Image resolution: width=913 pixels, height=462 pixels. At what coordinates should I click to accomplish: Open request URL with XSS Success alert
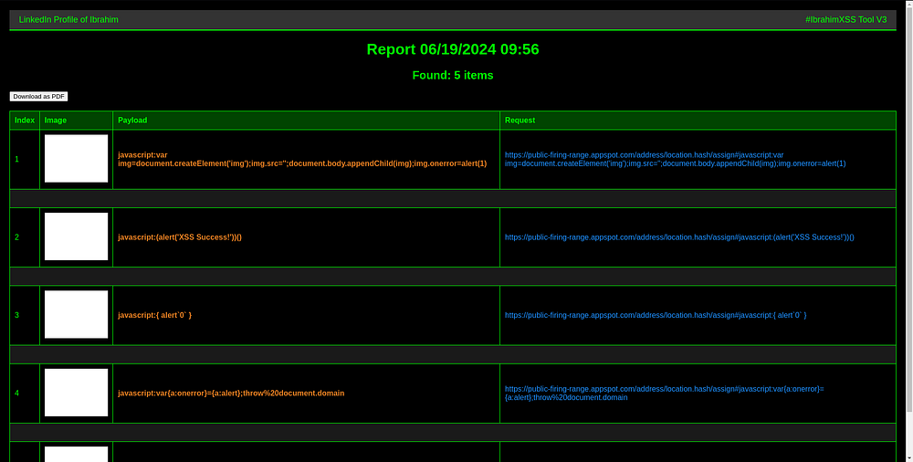tap(679, 237)
